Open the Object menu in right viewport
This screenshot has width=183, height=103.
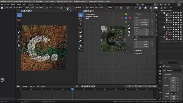(x=101, y=8)
